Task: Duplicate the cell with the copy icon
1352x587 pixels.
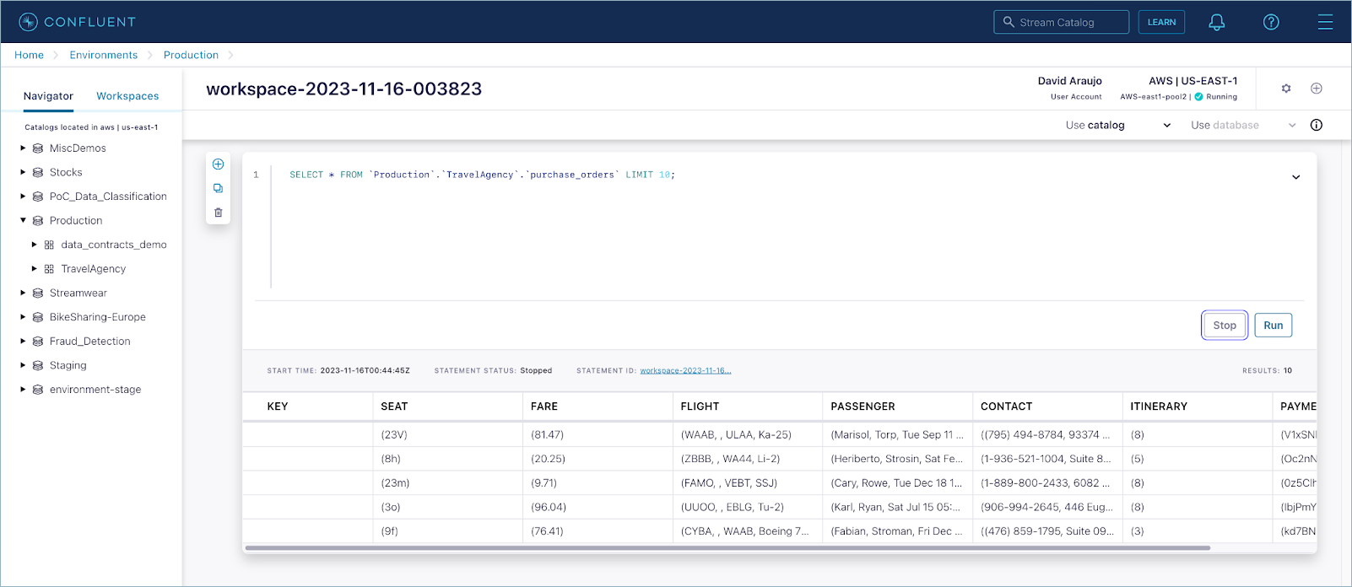Action: 218,188
